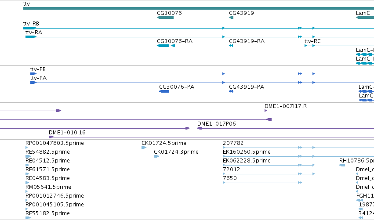
Task: Click the RE54882.5prime EST label
Action: (47, 152)
